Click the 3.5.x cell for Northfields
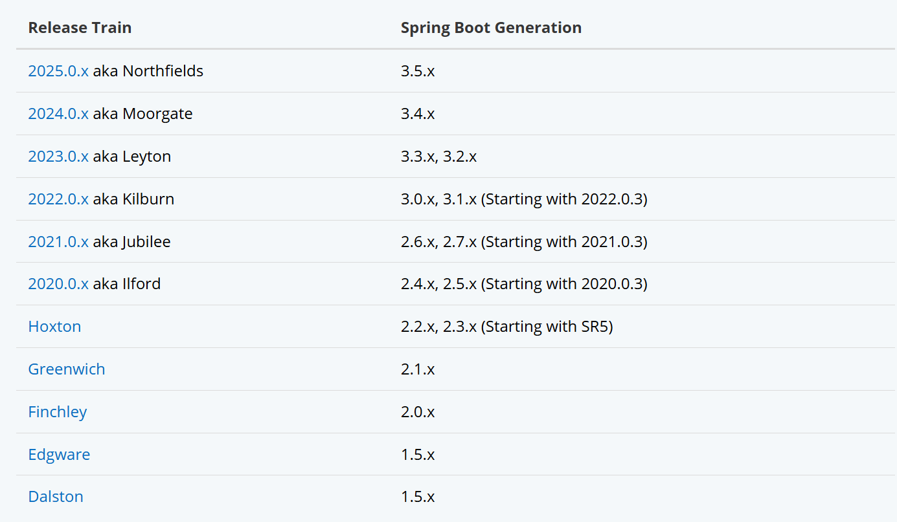This screenshot has height=522, width=897. click(x=418, y=71)
